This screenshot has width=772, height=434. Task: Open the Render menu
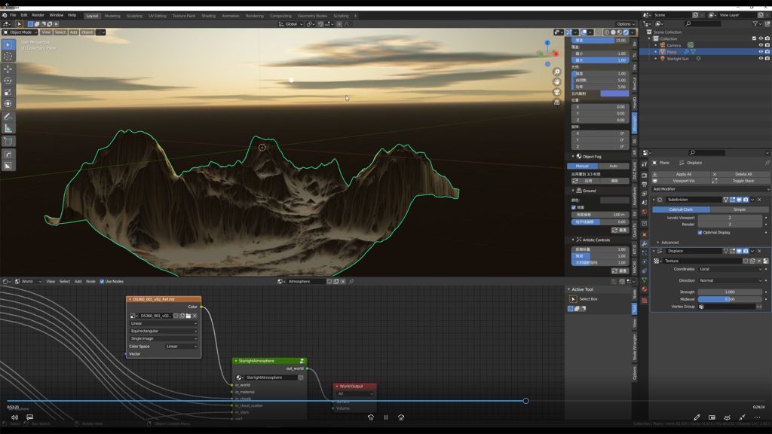click(x=38, y=15)
